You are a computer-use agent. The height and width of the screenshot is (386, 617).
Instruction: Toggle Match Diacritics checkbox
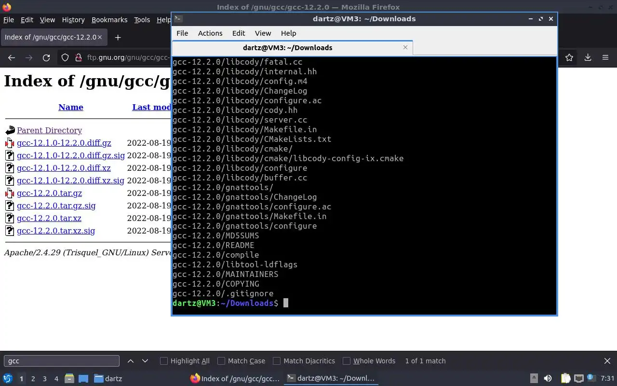pos(277,361)
